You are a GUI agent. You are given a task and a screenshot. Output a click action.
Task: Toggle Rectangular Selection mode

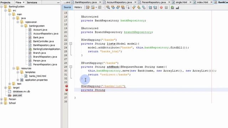[128, 7]
